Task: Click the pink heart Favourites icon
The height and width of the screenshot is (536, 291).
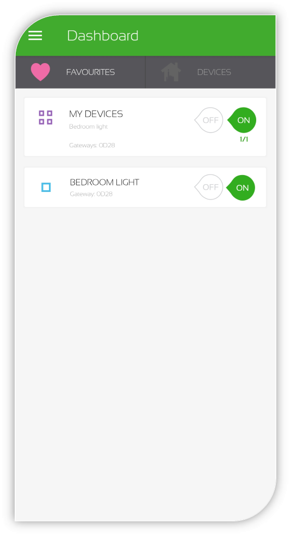Action: click(40, 72)
